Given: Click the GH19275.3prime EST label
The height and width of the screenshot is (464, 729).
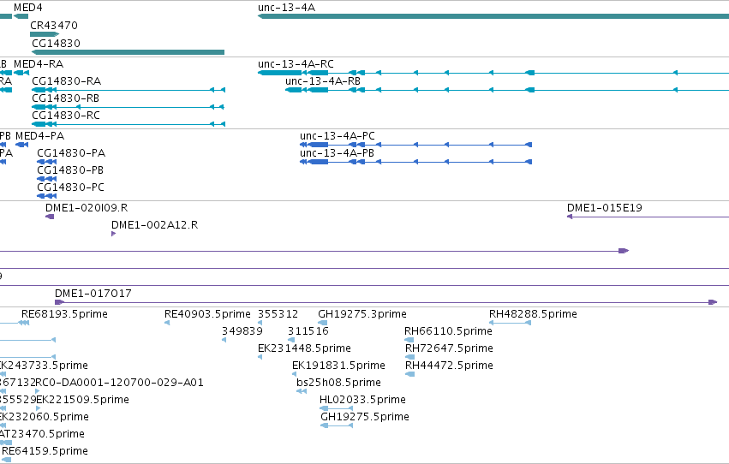Looking at the screenshot, I should coord(362,314).
